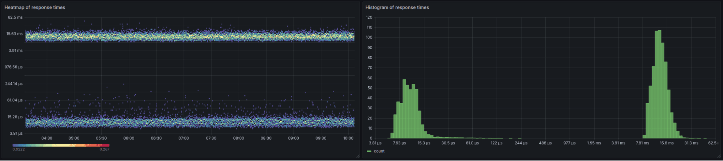Click the heatmap panel resize handle corner

[358, 156]
